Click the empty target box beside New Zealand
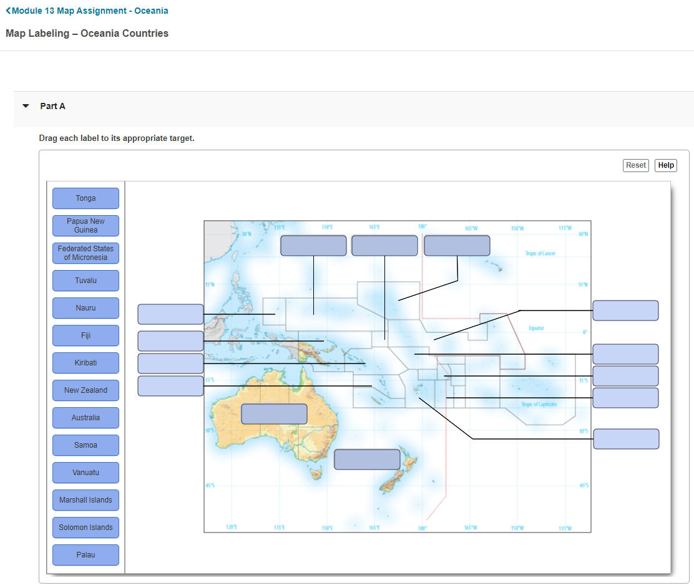Image resolution: width=694 pixels, height=588 pixels. point(368,460)
